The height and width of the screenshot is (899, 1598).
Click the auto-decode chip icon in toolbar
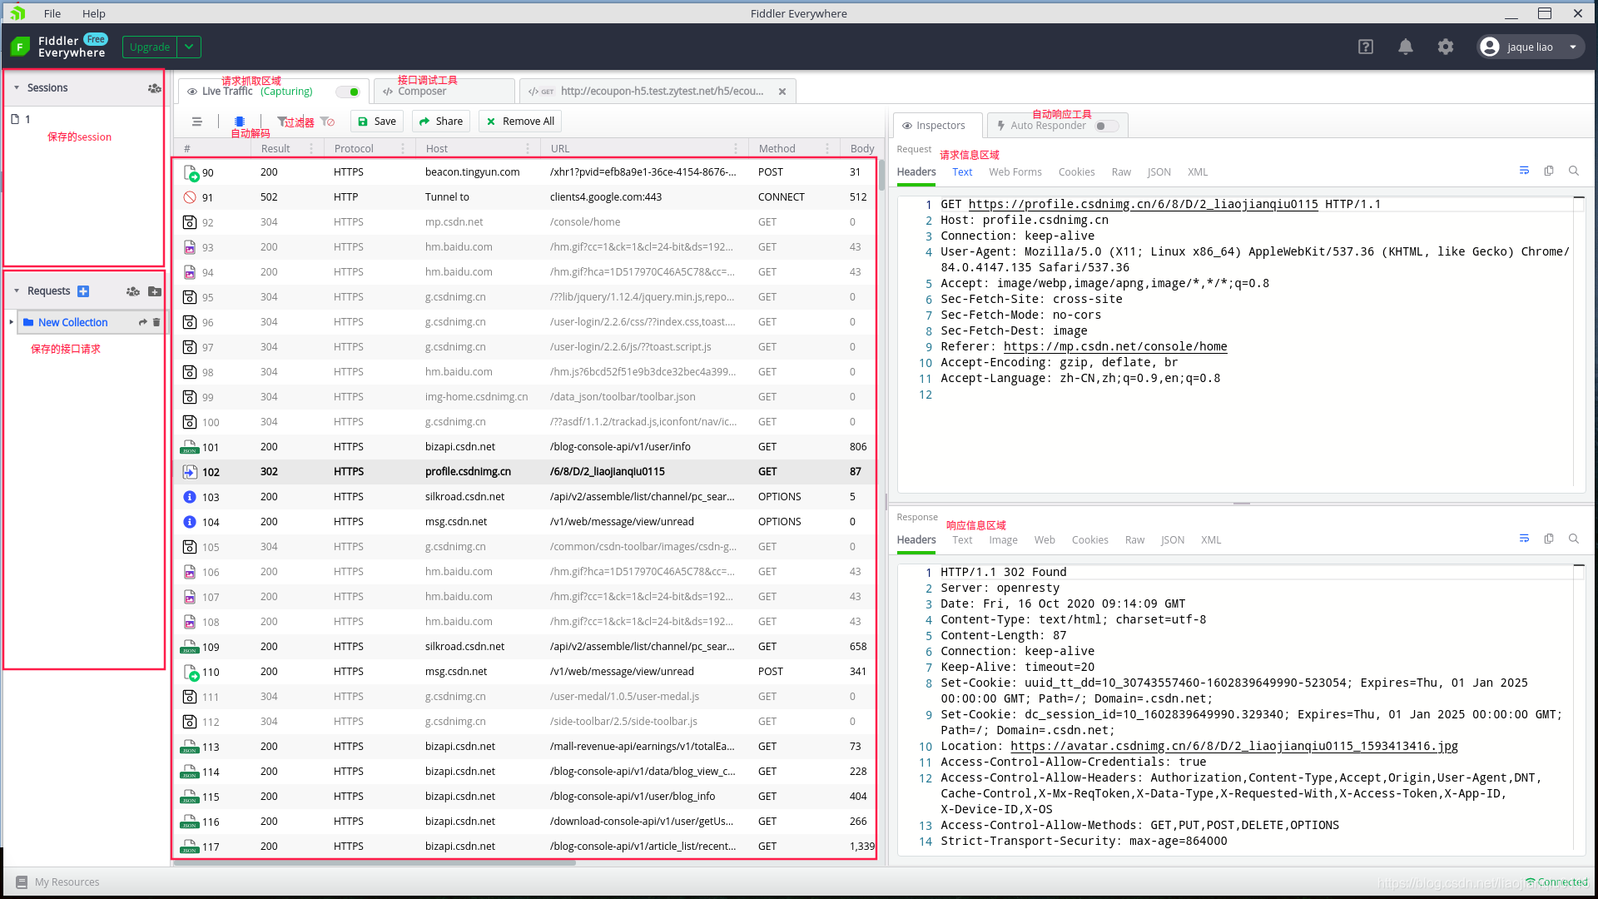click(x=240, y=121)
